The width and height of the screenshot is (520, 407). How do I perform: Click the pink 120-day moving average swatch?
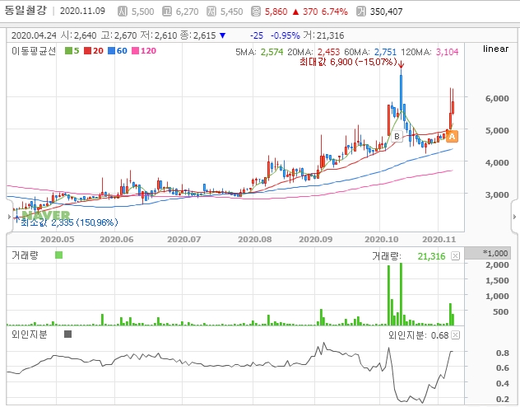tap(135, 51)
